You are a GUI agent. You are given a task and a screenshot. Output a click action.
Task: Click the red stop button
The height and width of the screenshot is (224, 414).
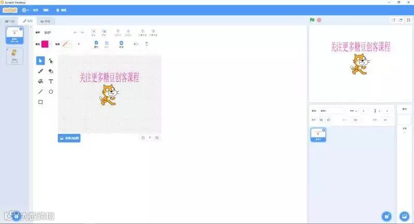[x=319, y=20]
